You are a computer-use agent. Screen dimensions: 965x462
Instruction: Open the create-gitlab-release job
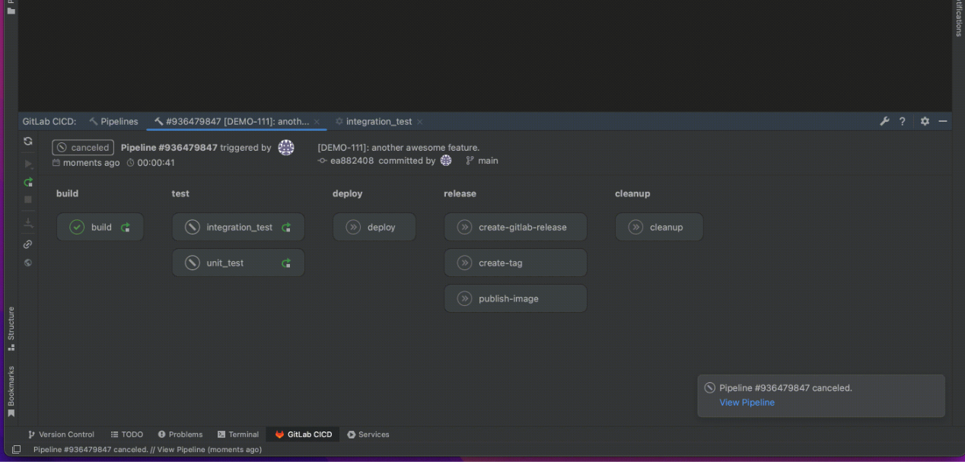(x=515, y=228)
